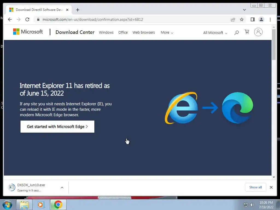Viewport: 280px width, 210px height.
Task: Open the Chrome side panel
Action: tap(252, 19)
